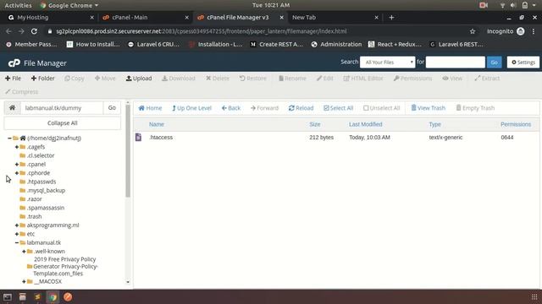Open the HTML Editor tool
The width and height of the screenshot is (542, 304).
[x=363, y=79]
